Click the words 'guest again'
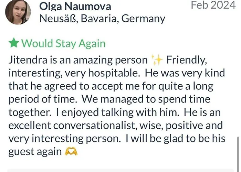This screenshot has height=172, width=241. (x=35, y=152)
